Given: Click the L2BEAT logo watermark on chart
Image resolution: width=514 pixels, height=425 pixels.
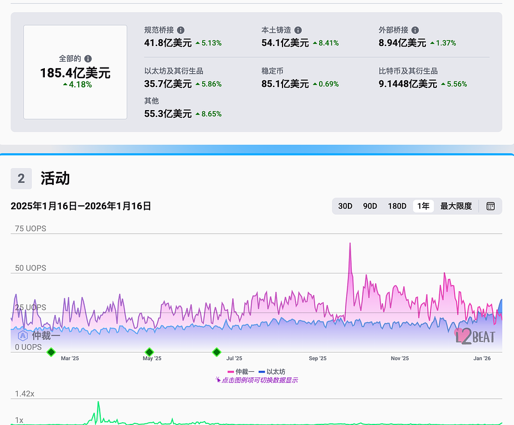Looking at the screenshot, I should tap(475, 336).
